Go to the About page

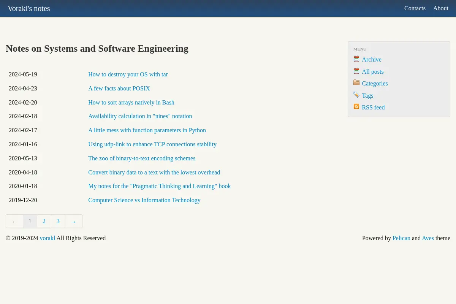(x=441, y=8)
